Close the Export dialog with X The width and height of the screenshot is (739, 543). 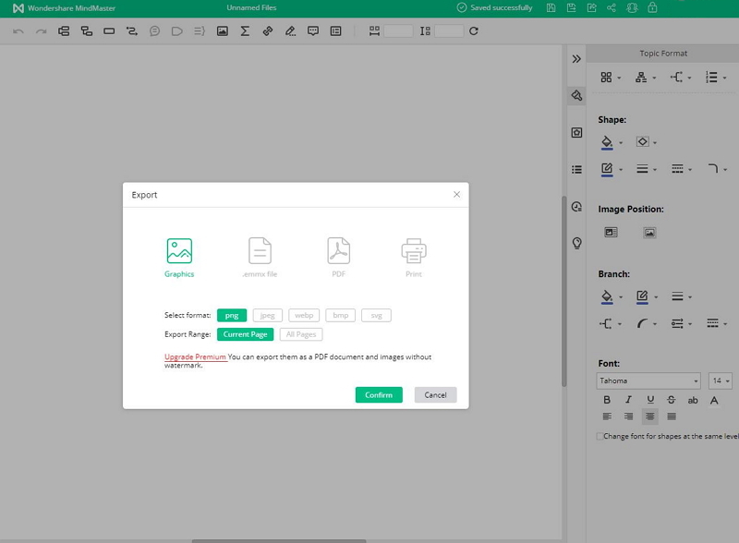click(456, 195)
